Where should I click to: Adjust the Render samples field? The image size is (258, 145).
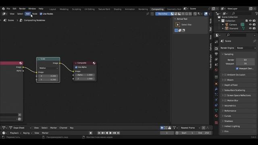click(245, 60)
